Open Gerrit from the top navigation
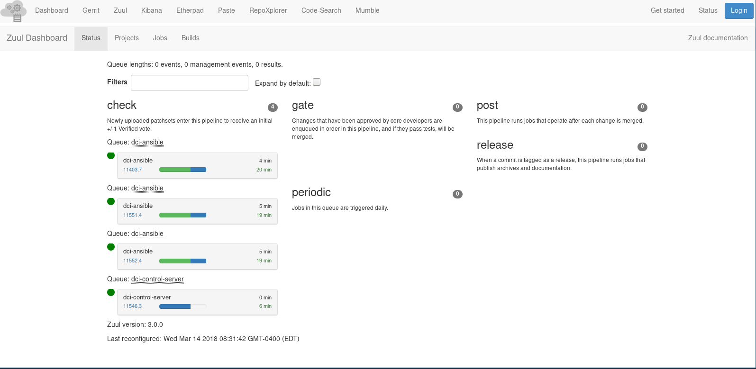 (x=91, y=10)
